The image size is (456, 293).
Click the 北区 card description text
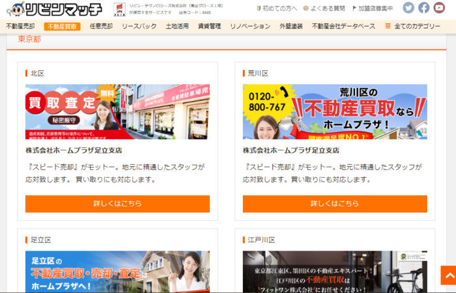[x=115, y=173]
